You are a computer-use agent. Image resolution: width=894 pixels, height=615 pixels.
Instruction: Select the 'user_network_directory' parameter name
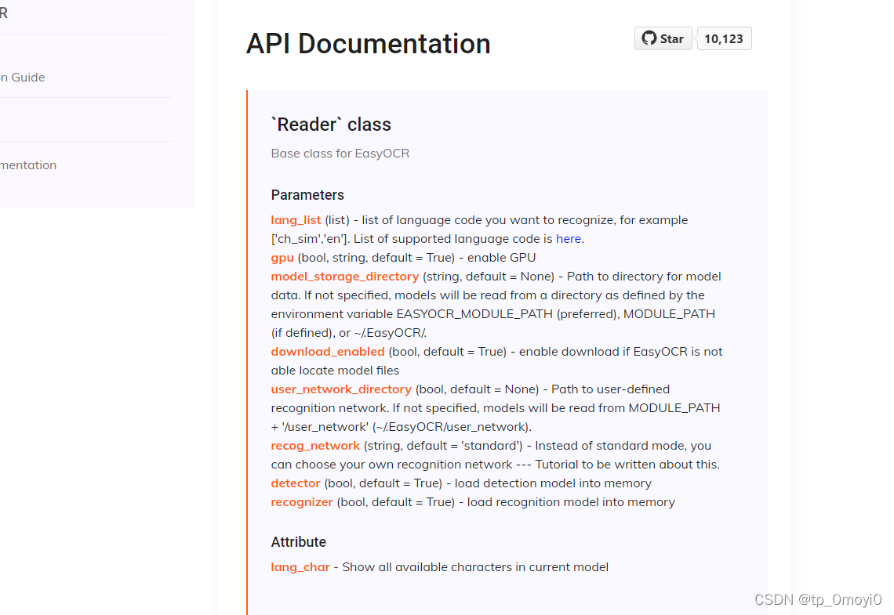341,389
